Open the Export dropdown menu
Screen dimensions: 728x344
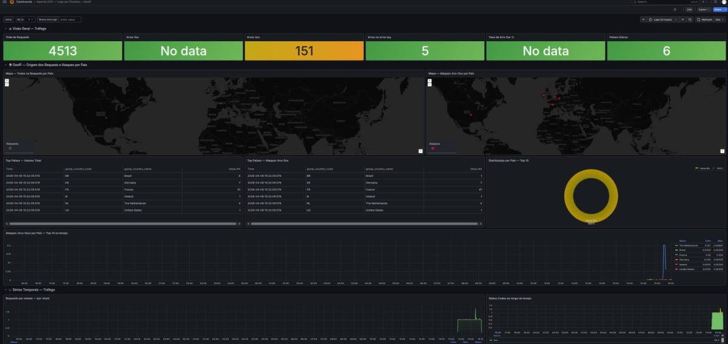click(x=704, y=10)
